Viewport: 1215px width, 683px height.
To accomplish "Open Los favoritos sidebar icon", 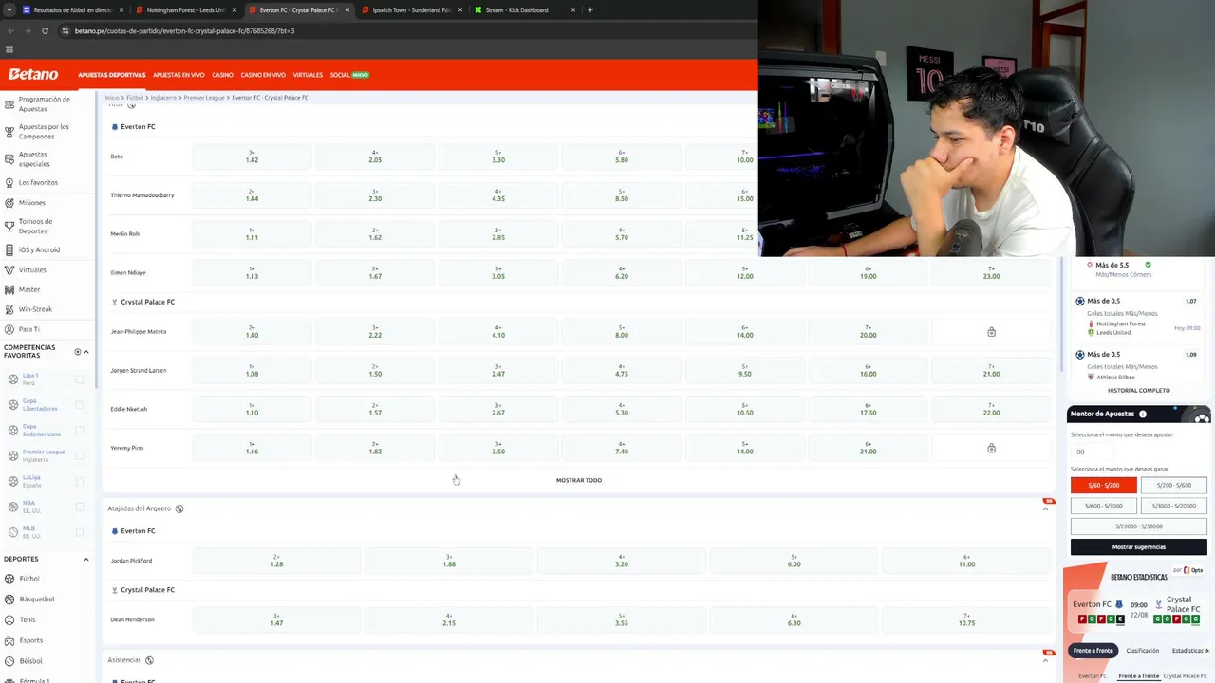I will (x=9, y=182).
